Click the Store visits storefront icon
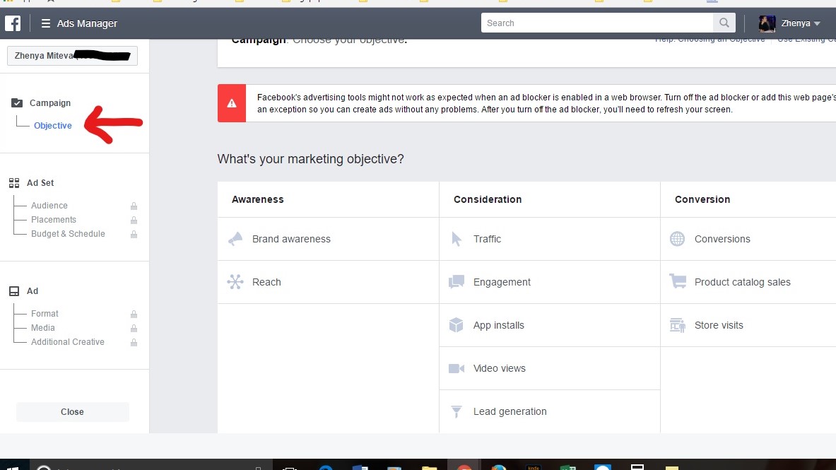The height and width of the screenshot is (470, 836). coord(678,325)
